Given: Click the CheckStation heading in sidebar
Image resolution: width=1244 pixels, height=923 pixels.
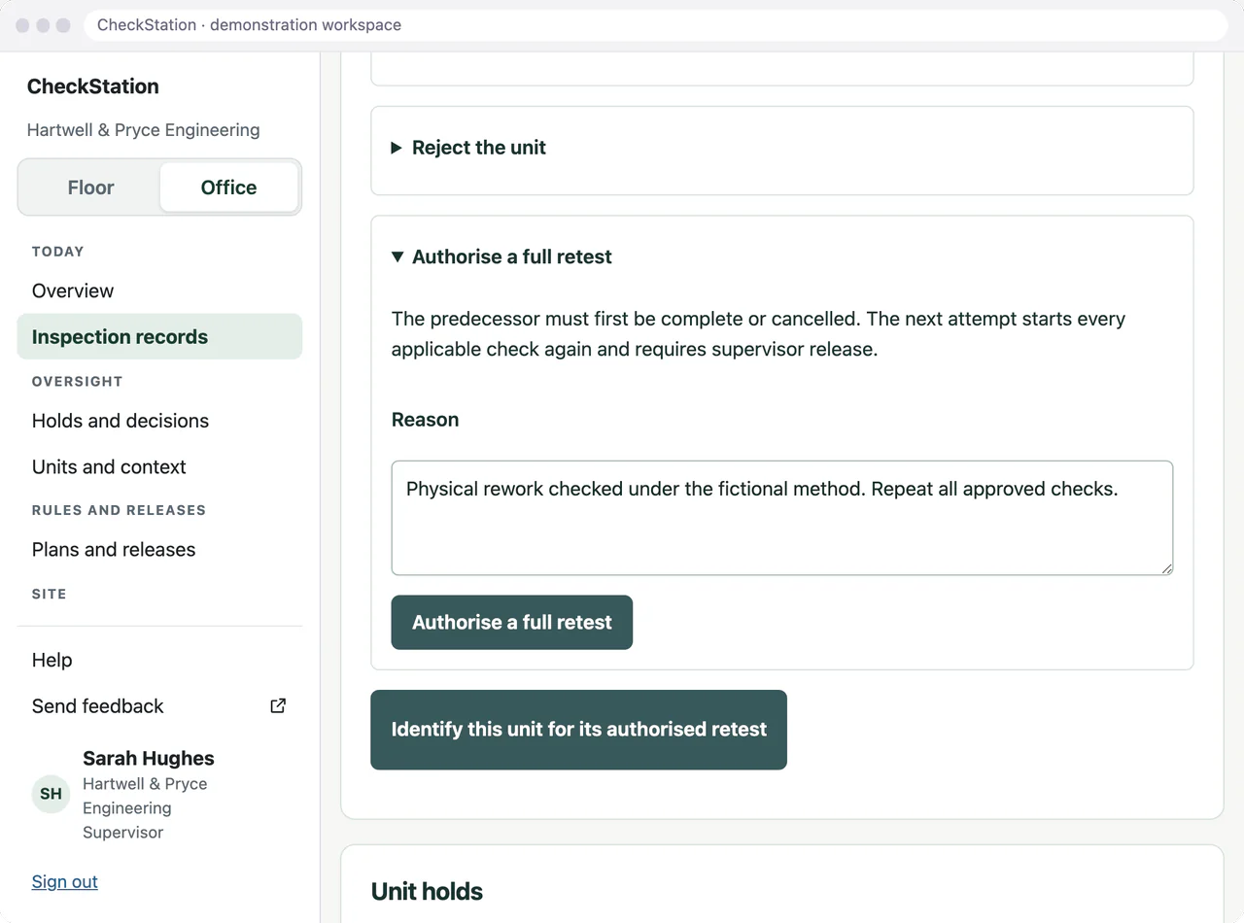Looking at the screenshot, I should click(93, 86).
